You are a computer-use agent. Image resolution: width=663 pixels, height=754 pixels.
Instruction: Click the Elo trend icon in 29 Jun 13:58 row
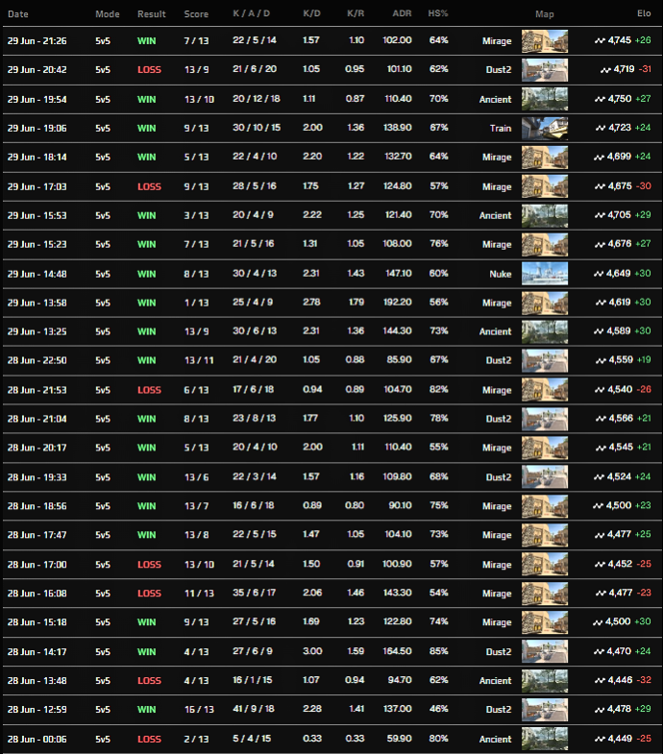click(601, 303)
